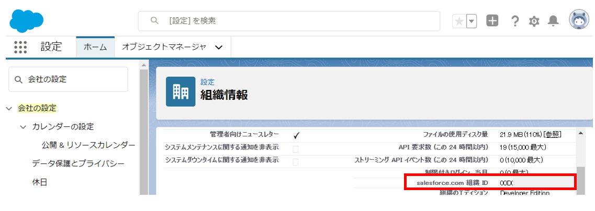Click the Setup gear icon
This screenshot has height=211, width=595.
(x=534, y=21)
